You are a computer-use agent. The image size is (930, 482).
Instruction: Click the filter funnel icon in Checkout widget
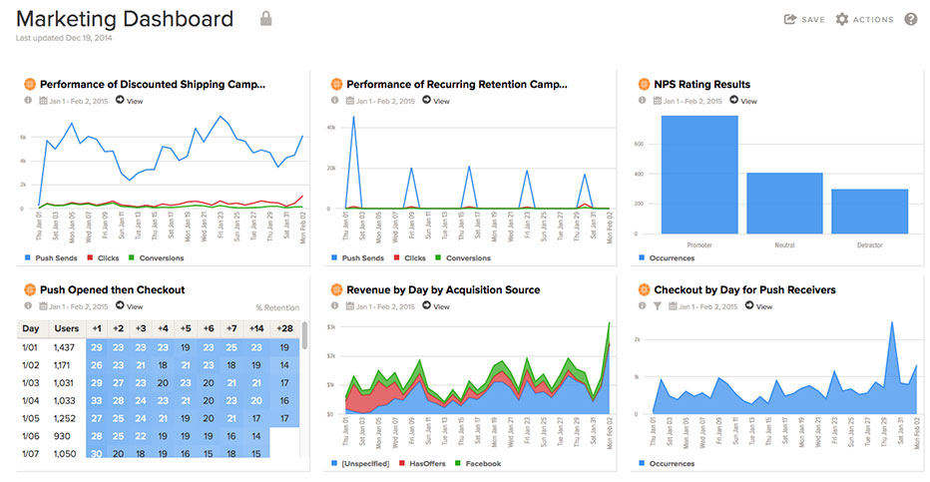(x=658, y=306)
